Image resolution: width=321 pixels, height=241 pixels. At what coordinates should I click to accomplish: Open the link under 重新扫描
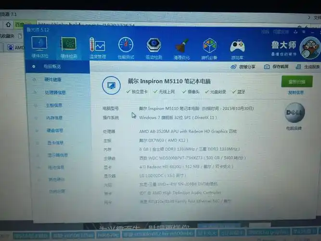(296, 93)
